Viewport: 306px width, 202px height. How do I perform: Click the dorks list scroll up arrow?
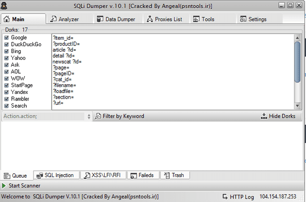coord(297,38)
